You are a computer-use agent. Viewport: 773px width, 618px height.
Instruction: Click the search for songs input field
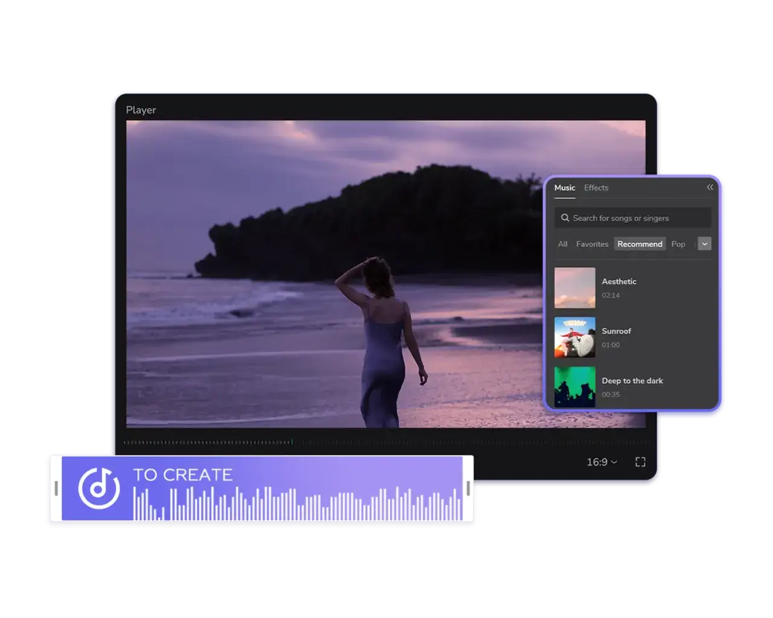tap(637, 218)
